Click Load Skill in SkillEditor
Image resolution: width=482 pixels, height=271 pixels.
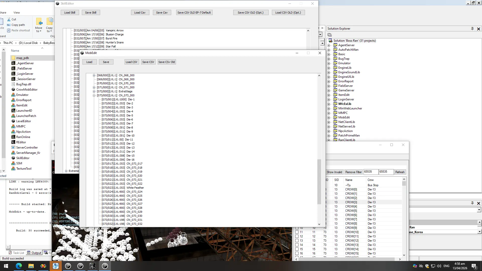tap(70, 13)
